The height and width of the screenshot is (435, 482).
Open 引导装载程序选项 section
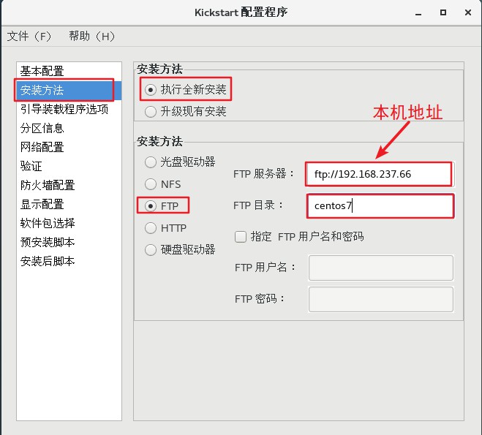coord(69,109)
